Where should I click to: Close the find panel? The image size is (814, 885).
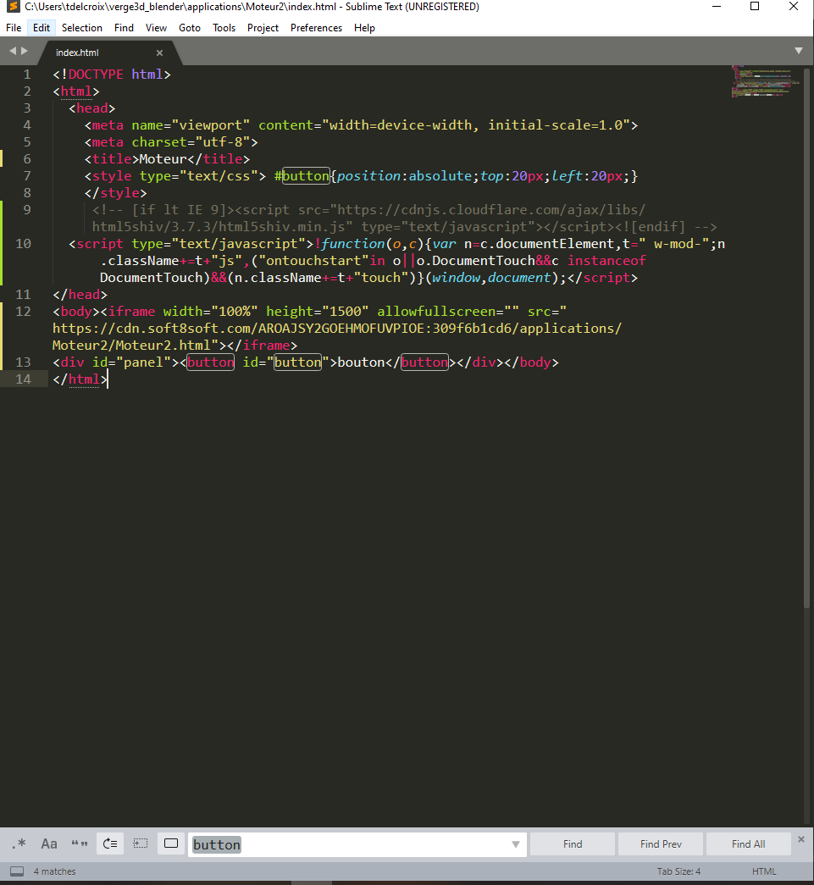click(x=801, y=839)
